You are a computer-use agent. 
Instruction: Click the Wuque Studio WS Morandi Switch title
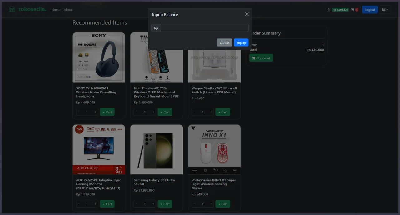tap(214, 90)
